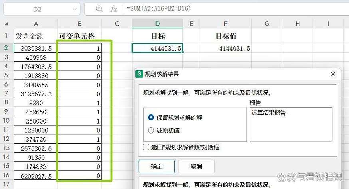Click cell containing 2676362.6
Image resolution: width=349 pixels, height=189 pixels.
pyautogui.click(x=36, y=148)
